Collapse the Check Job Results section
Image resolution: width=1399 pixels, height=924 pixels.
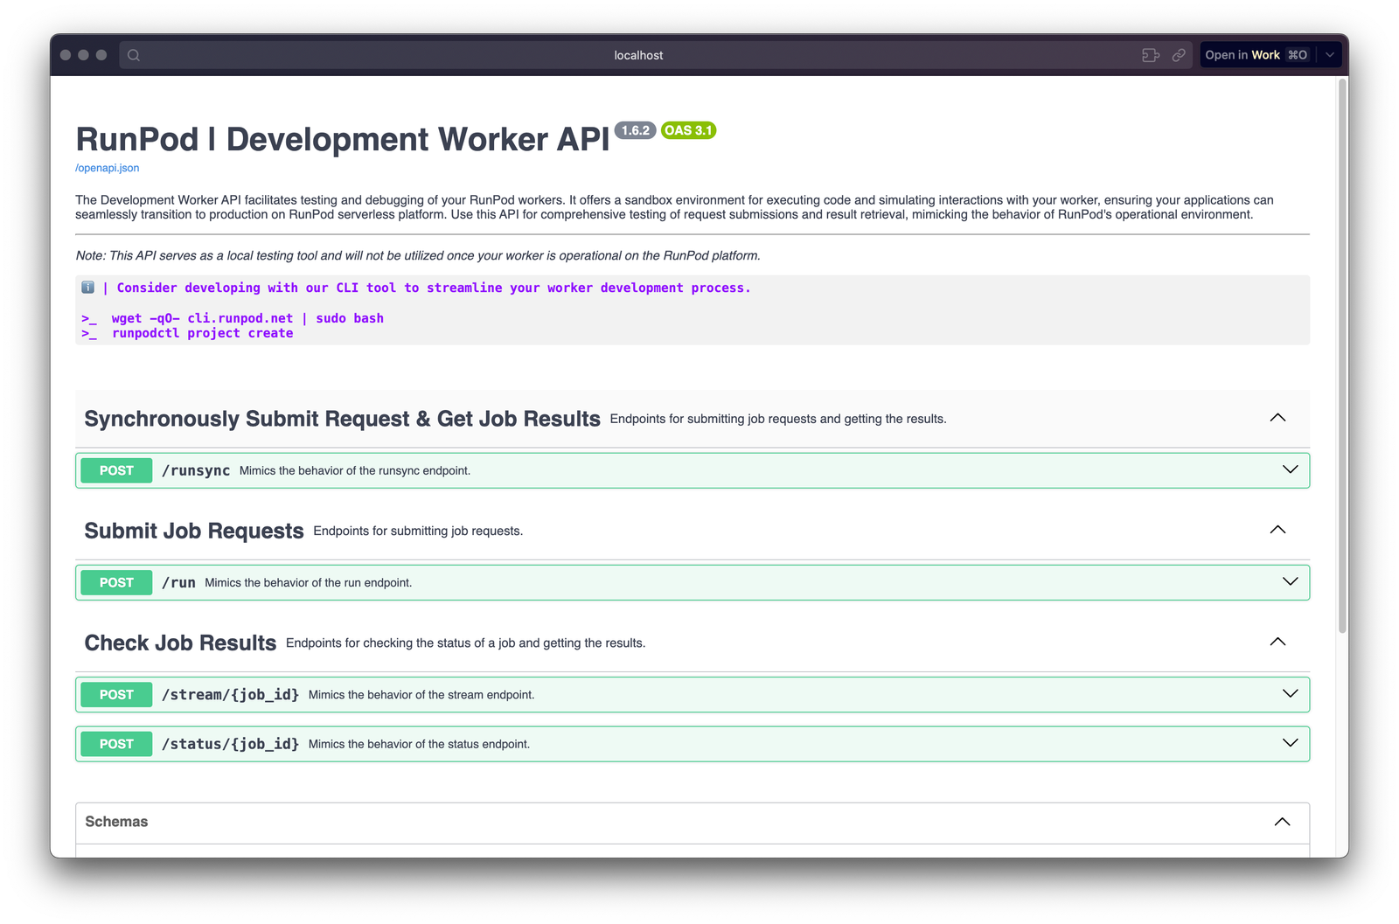[1277, 641]
